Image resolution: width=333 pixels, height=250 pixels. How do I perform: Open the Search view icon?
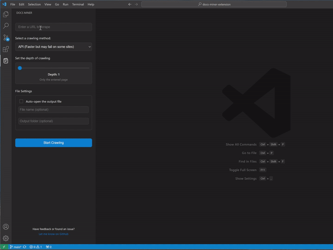(x=6, y=26)
